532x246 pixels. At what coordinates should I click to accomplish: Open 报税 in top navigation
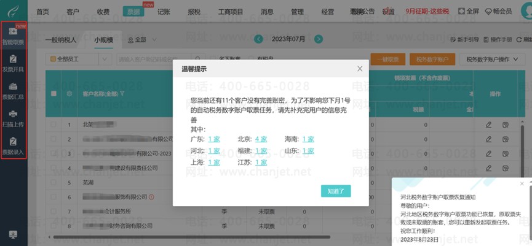coord(194,12)
